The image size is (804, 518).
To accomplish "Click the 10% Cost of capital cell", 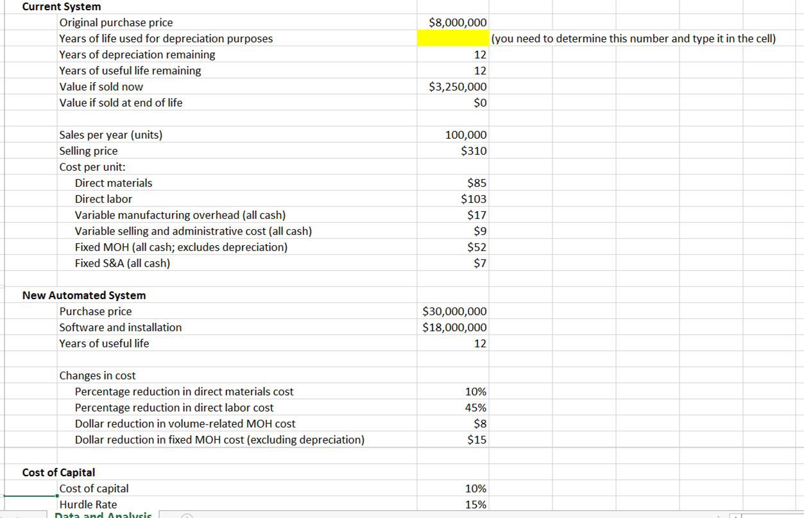I will (452, 488).
